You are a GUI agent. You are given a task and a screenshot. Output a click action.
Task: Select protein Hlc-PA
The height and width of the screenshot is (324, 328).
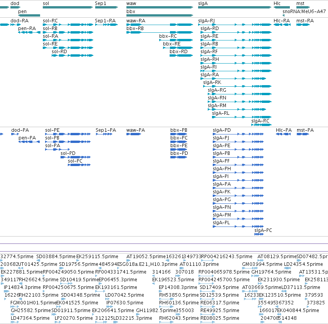[x=284, y=130]
